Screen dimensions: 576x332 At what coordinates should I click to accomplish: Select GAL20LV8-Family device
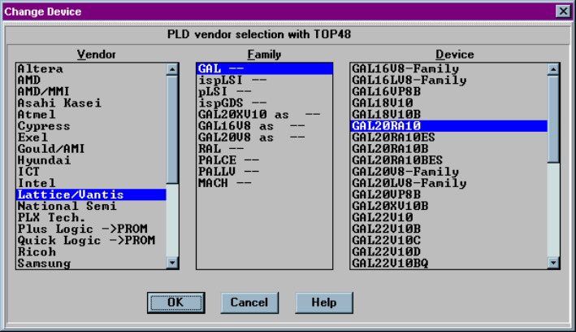point(449,183)
